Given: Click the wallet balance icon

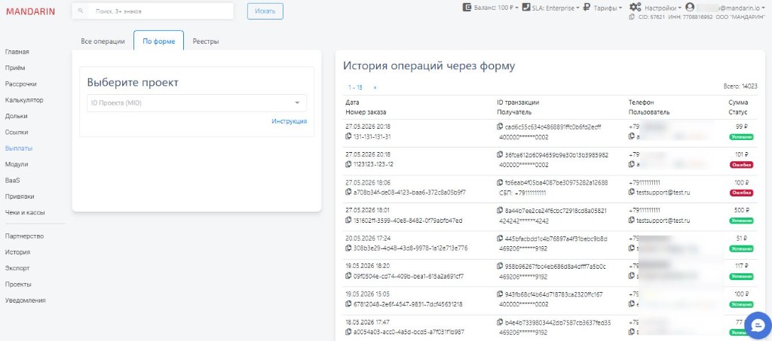Looking at the screenshot, I should (467, 8).
